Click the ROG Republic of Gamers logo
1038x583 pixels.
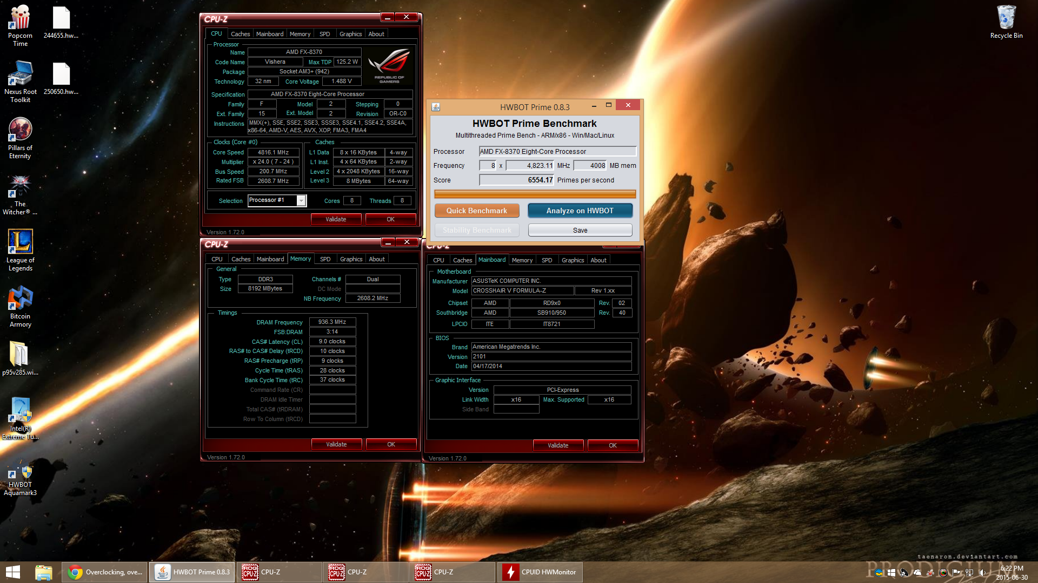389,66
